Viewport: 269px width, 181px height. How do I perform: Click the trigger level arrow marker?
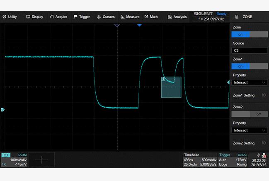point(228,83)
